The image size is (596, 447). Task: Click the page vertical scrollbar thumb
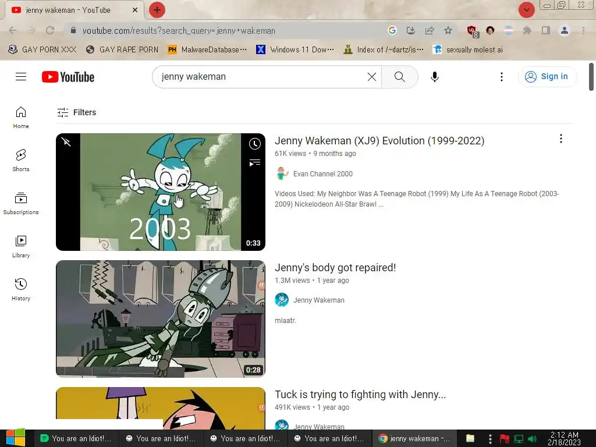click(591, 77)
